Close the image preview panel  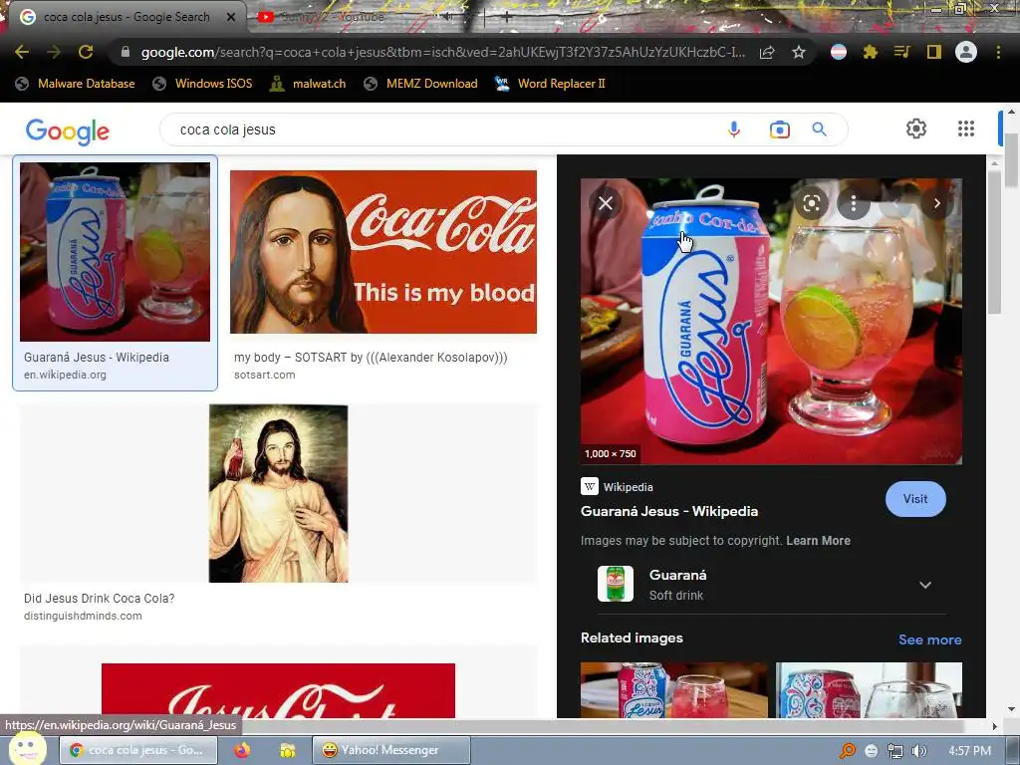coord(605,203)
